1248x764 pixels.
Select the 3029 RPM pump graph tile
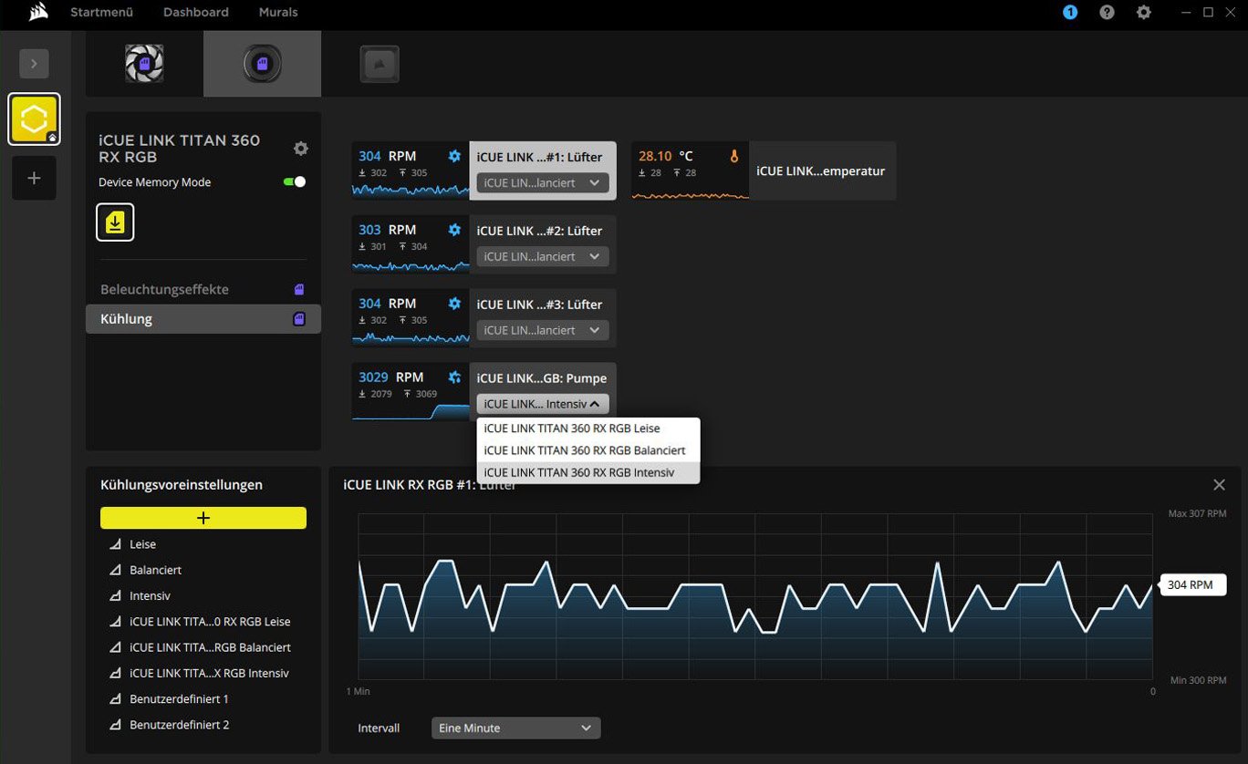coord(411,392)
